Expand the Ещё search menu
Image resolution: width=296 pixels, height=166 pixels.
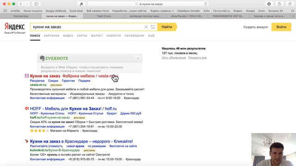151,36
